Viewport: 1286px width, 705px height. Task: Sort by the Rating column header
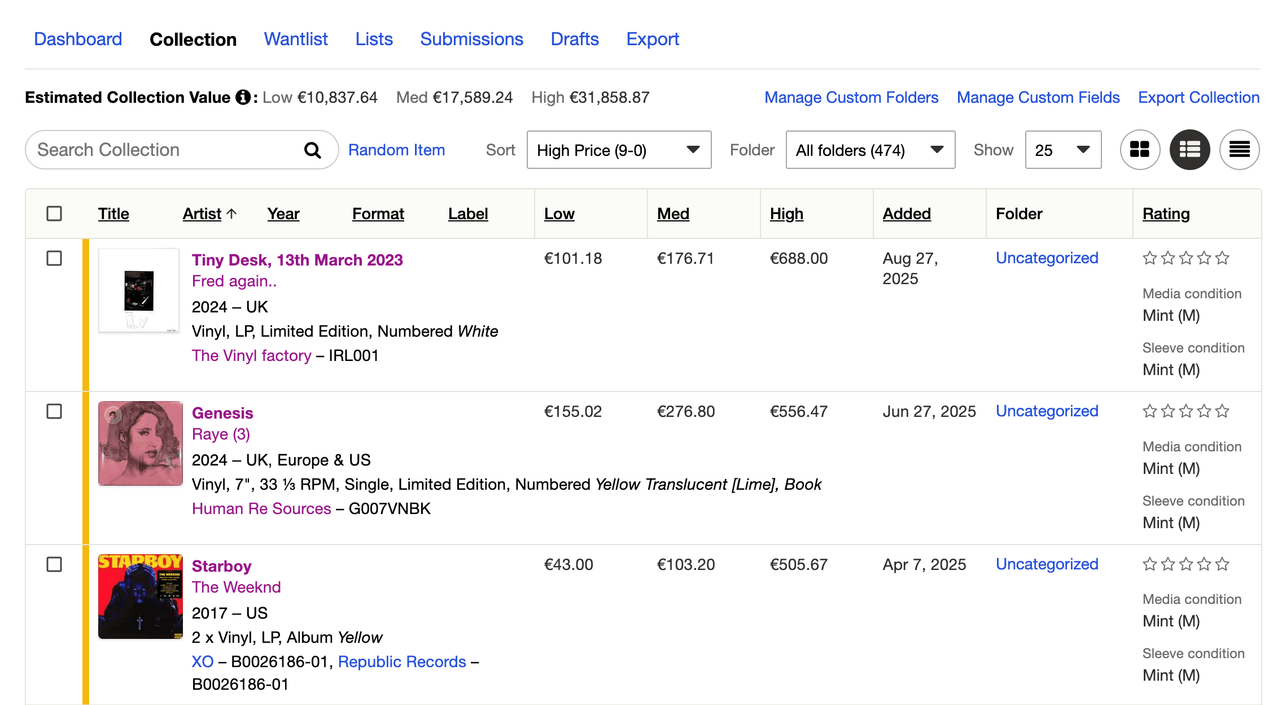click(x=1166, y=214)
